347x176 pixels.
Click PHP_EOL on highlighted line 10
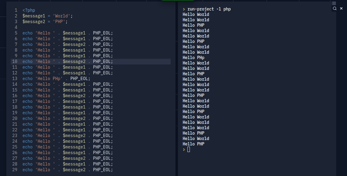(102, 61)
